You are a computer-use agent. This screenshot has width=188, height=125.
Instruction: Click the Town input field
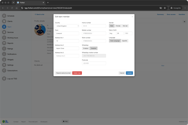click(67, 33)
